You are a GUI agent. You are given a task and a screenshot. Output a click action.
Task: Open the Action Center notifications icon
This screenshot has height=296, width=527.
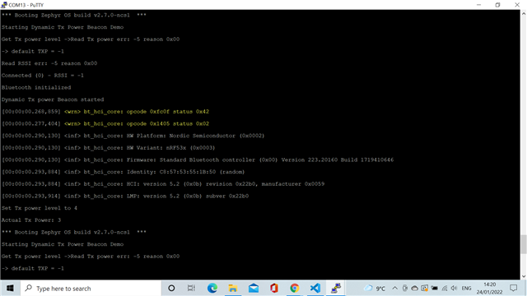point(513,288)
